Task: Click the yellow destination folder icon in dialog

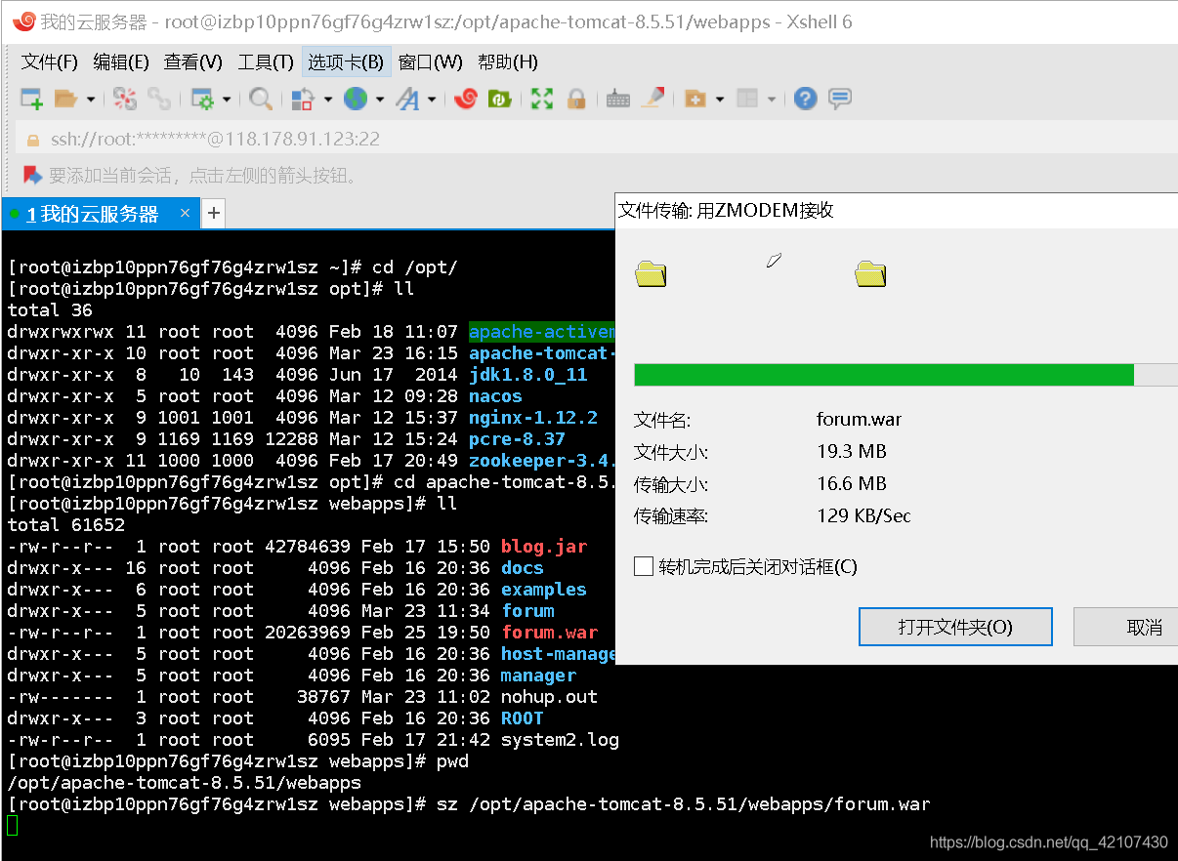Action: [x=870, y=274]
